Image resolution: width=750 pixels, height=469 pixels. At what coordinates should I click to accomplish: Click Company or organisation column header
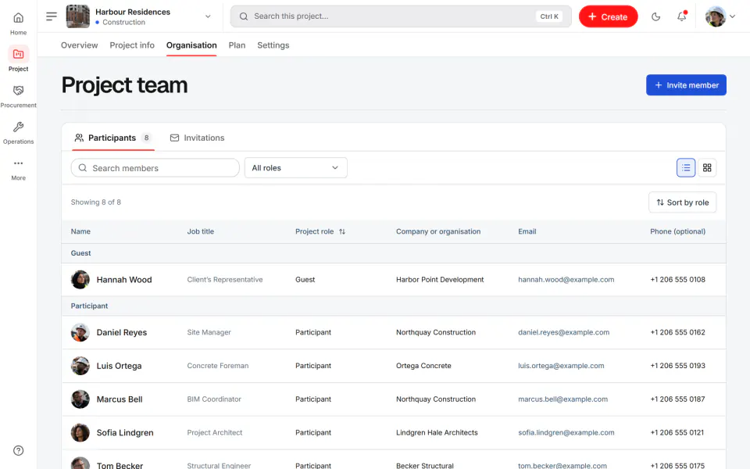438,231
